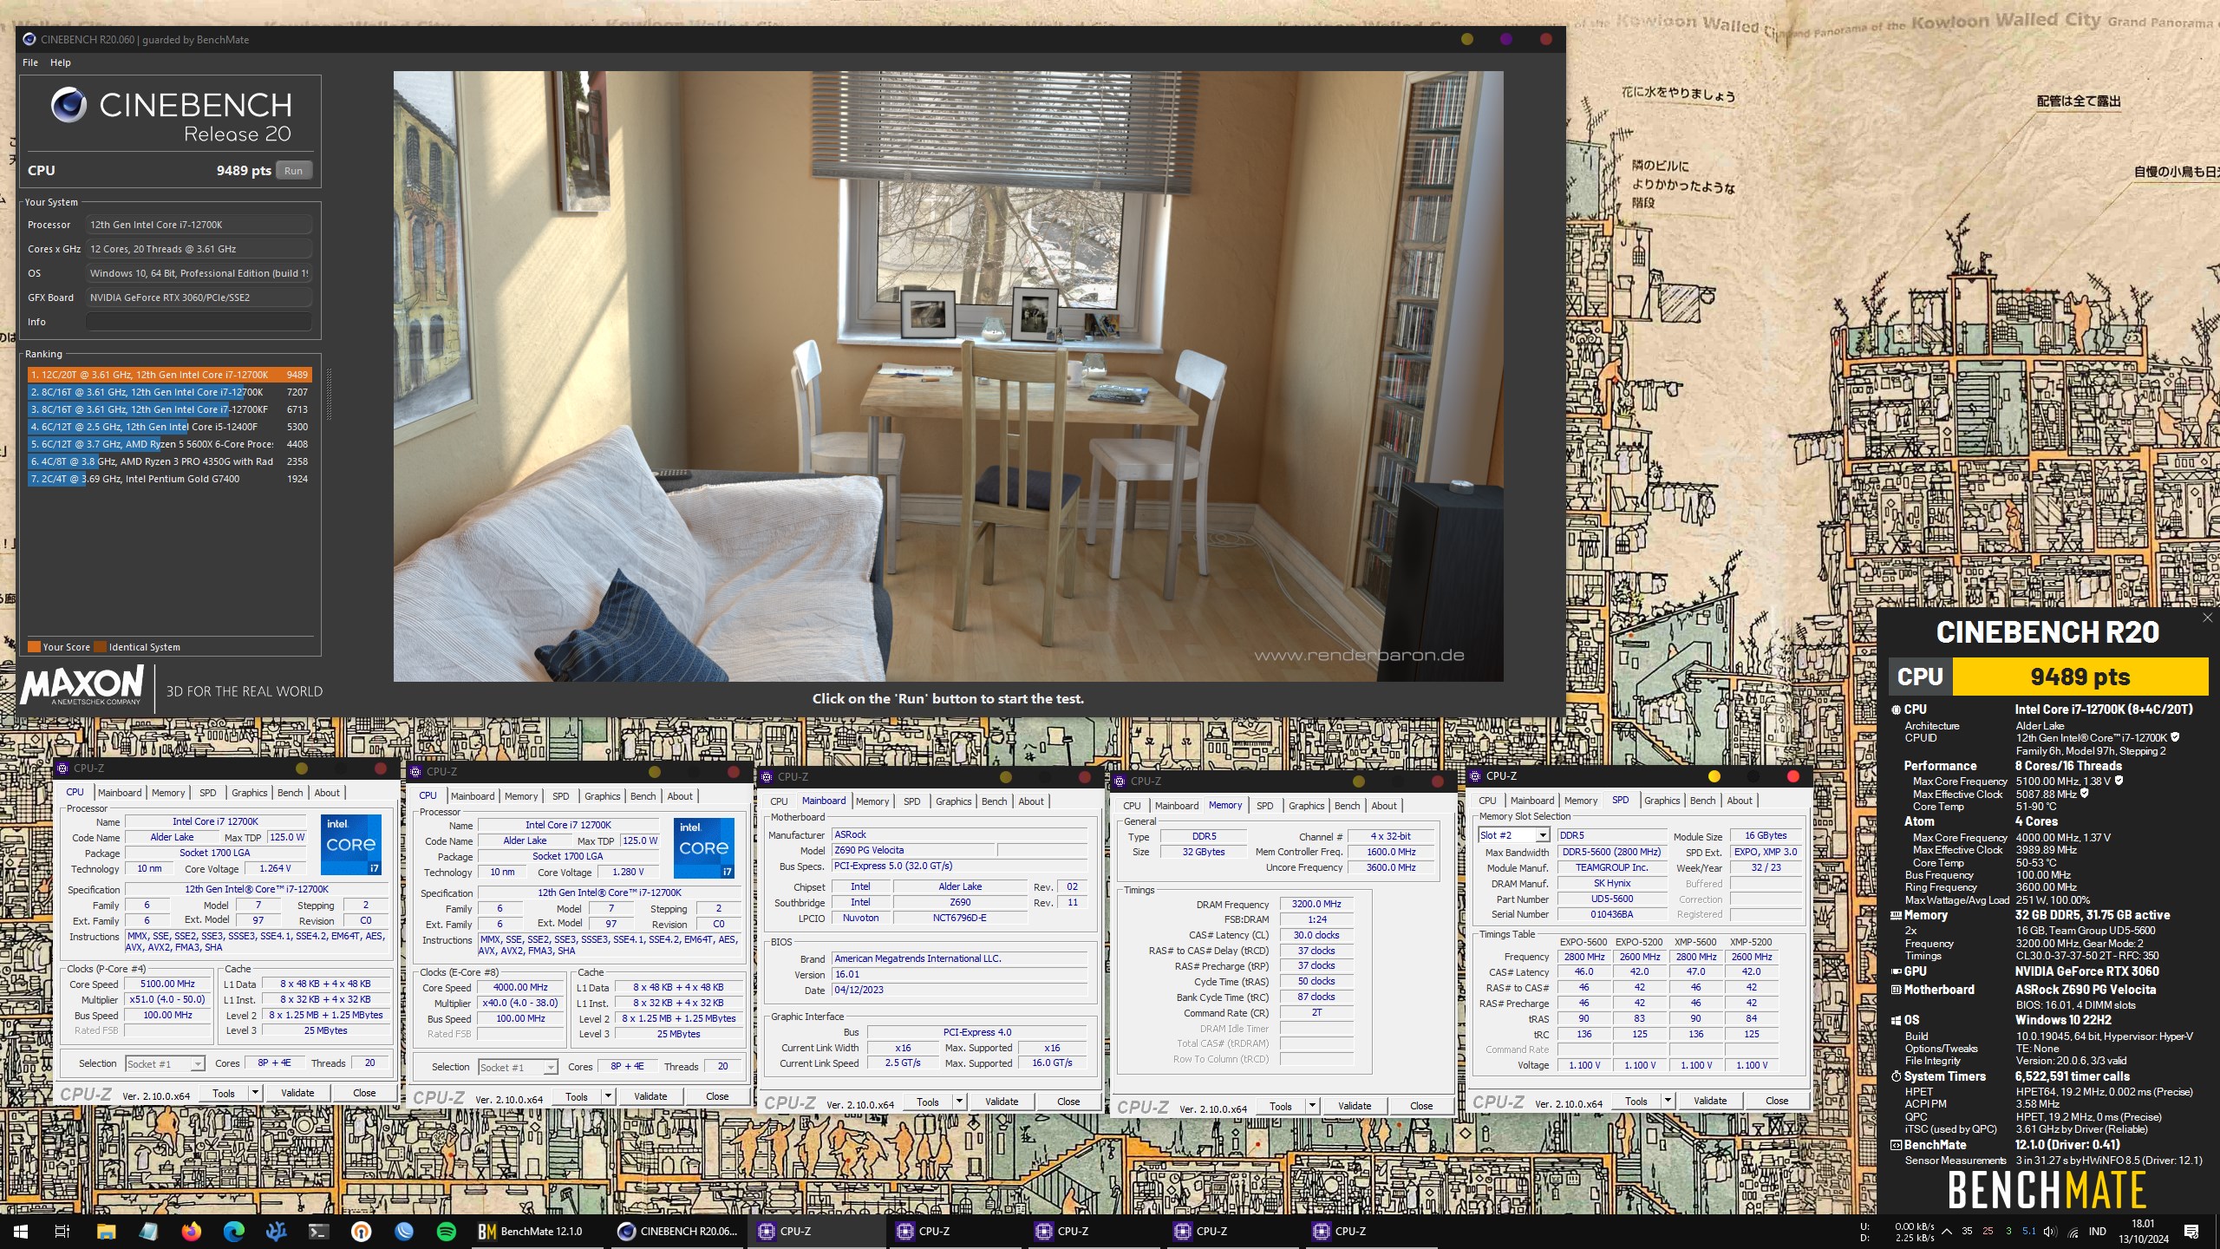Open the notification center icon
This screenshot has width=2220, height=1249.
[x=2191, y=1232]
